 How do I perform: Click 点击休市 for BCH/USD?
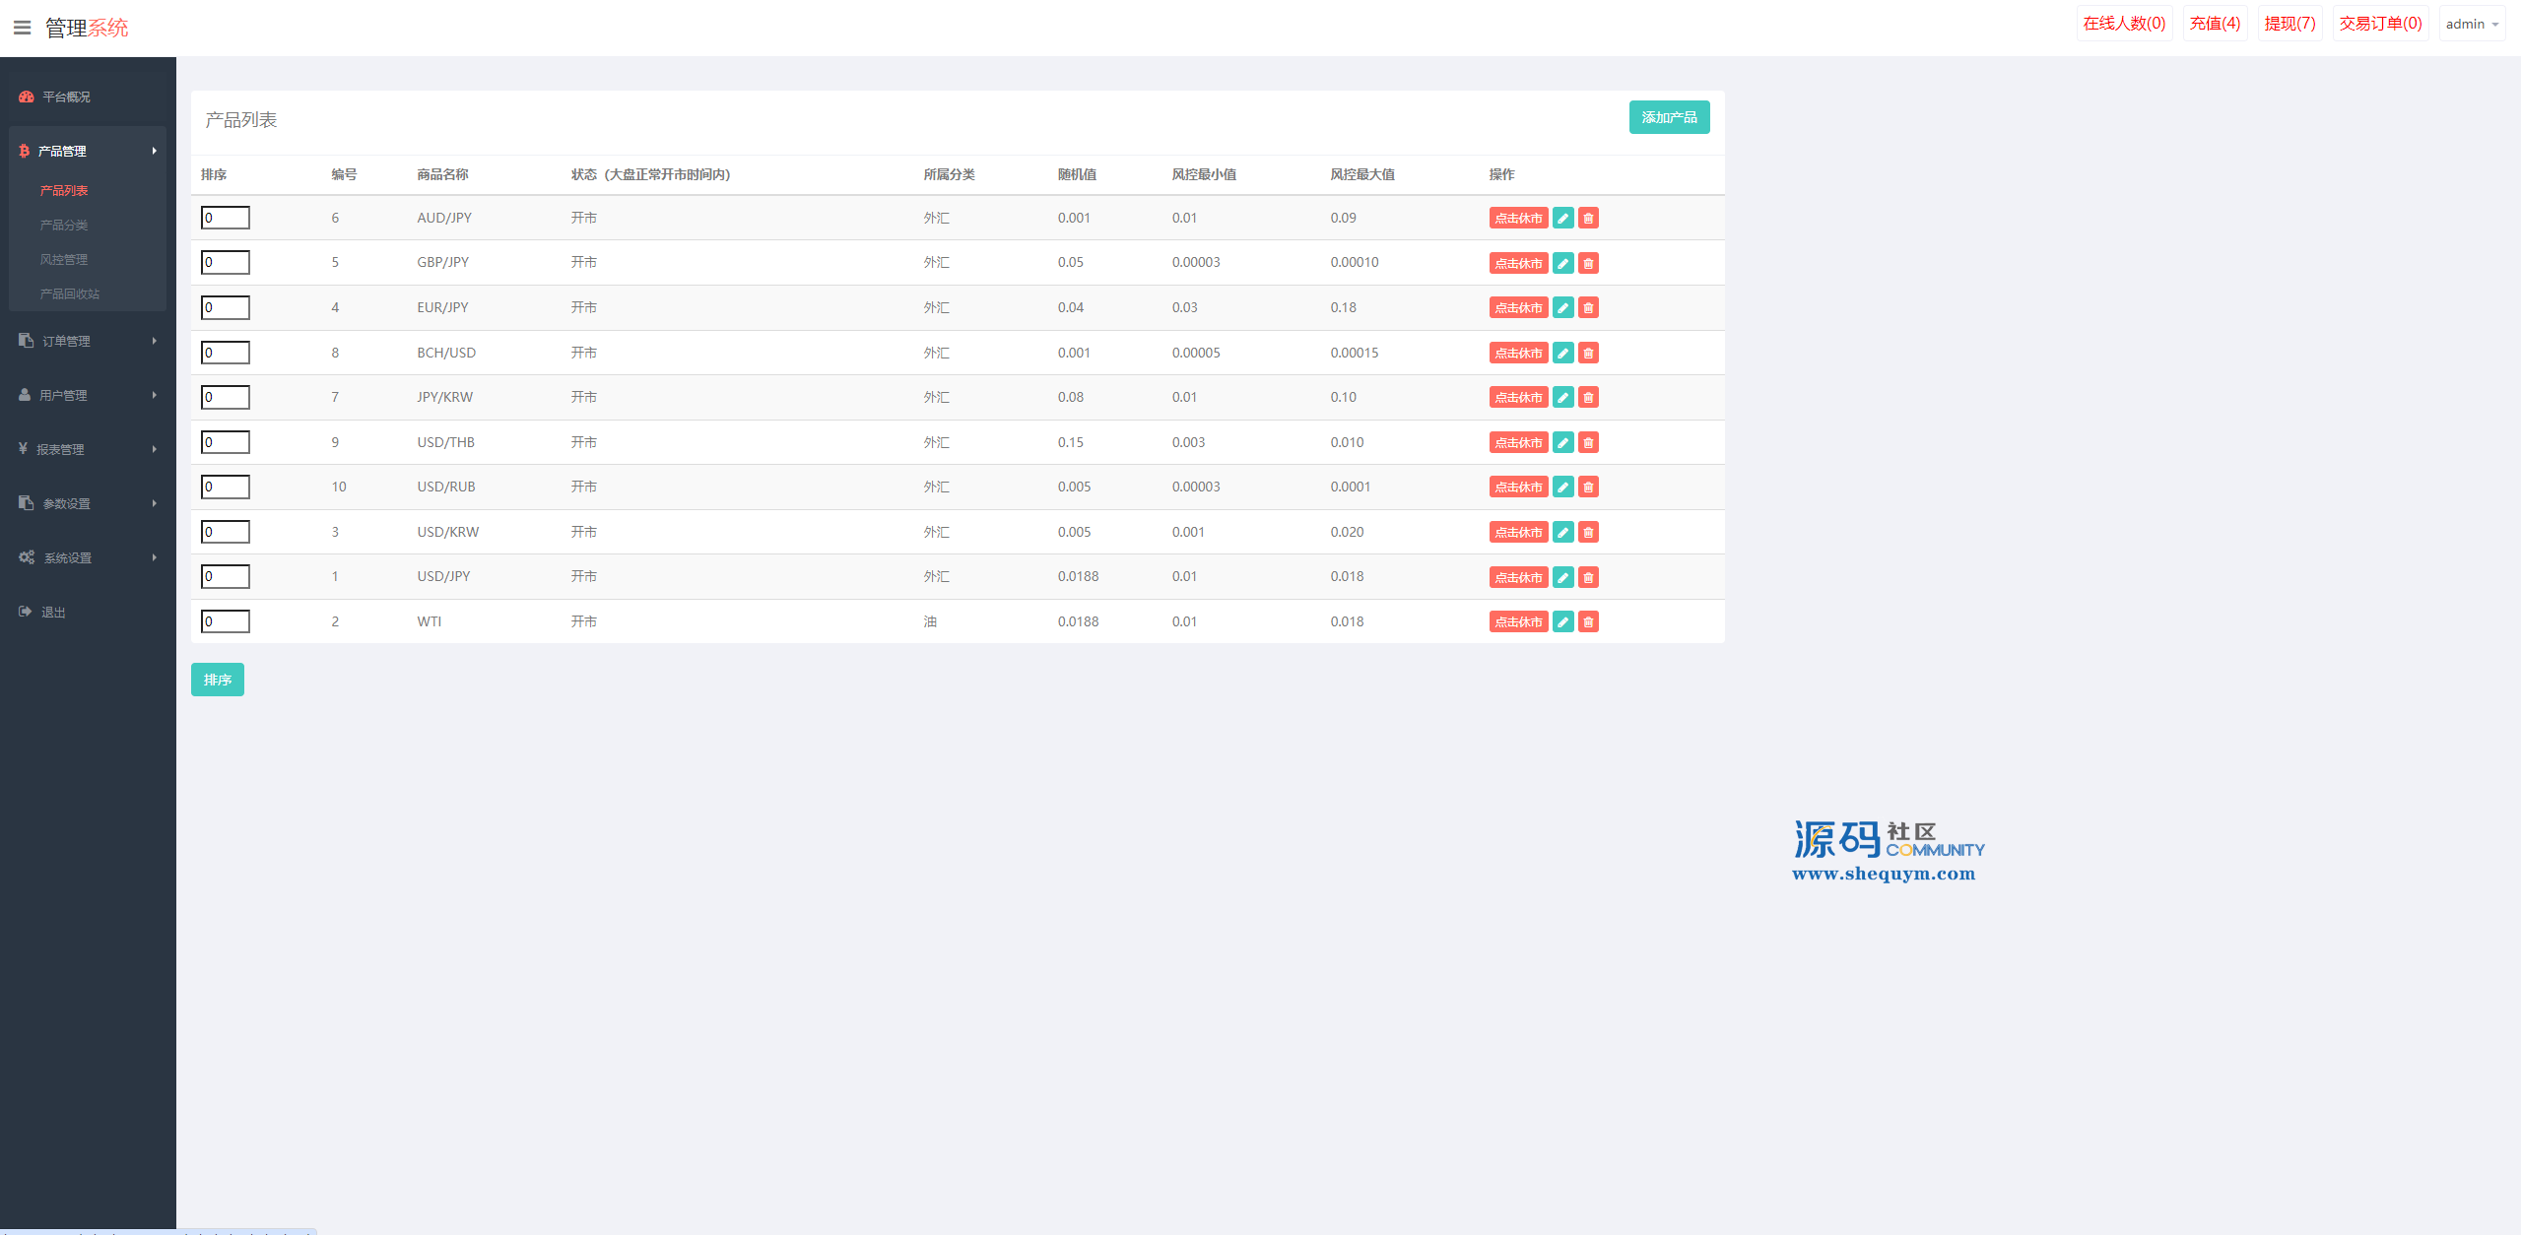tap(1518, 353)
